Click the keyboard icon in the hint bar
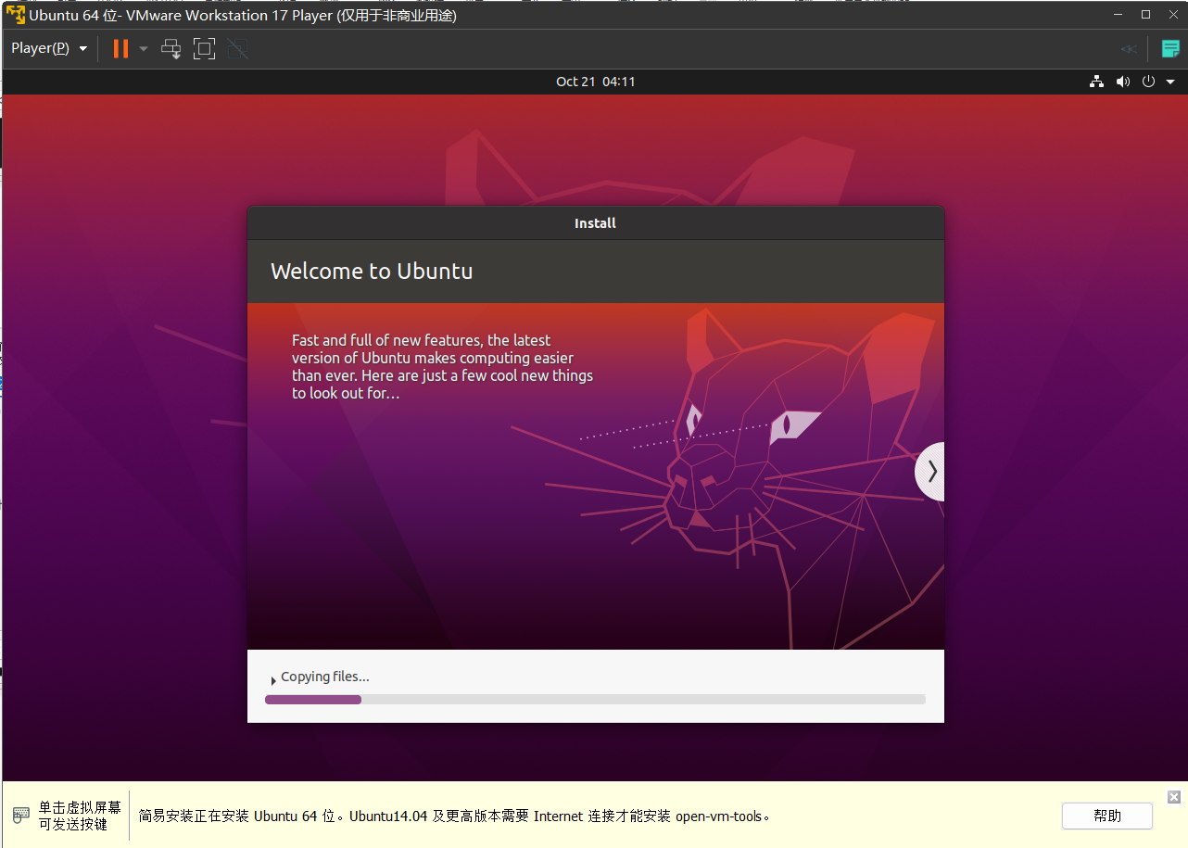The height and width of the screenshot is (848, 1188). click(x=21, y=816)
